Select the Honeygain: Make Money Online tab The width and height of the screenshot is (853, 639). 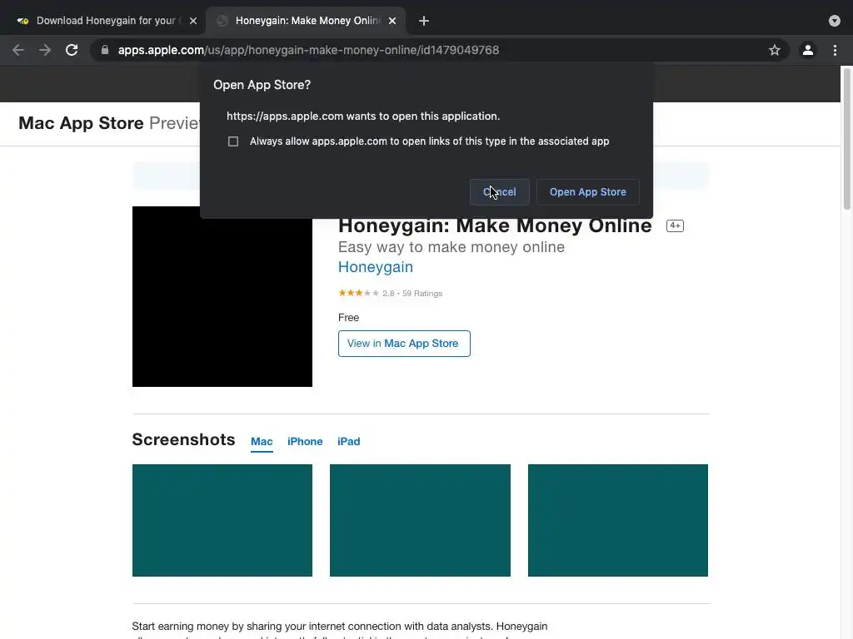(x=306, y=21)
